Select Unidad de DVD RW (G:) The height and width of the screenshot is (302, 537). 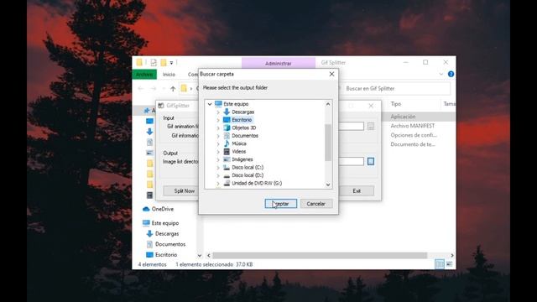257,183
